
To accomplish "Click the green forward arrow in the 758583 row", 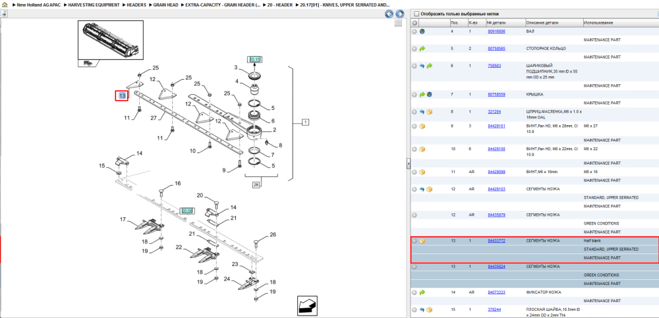I will (429, 66).
